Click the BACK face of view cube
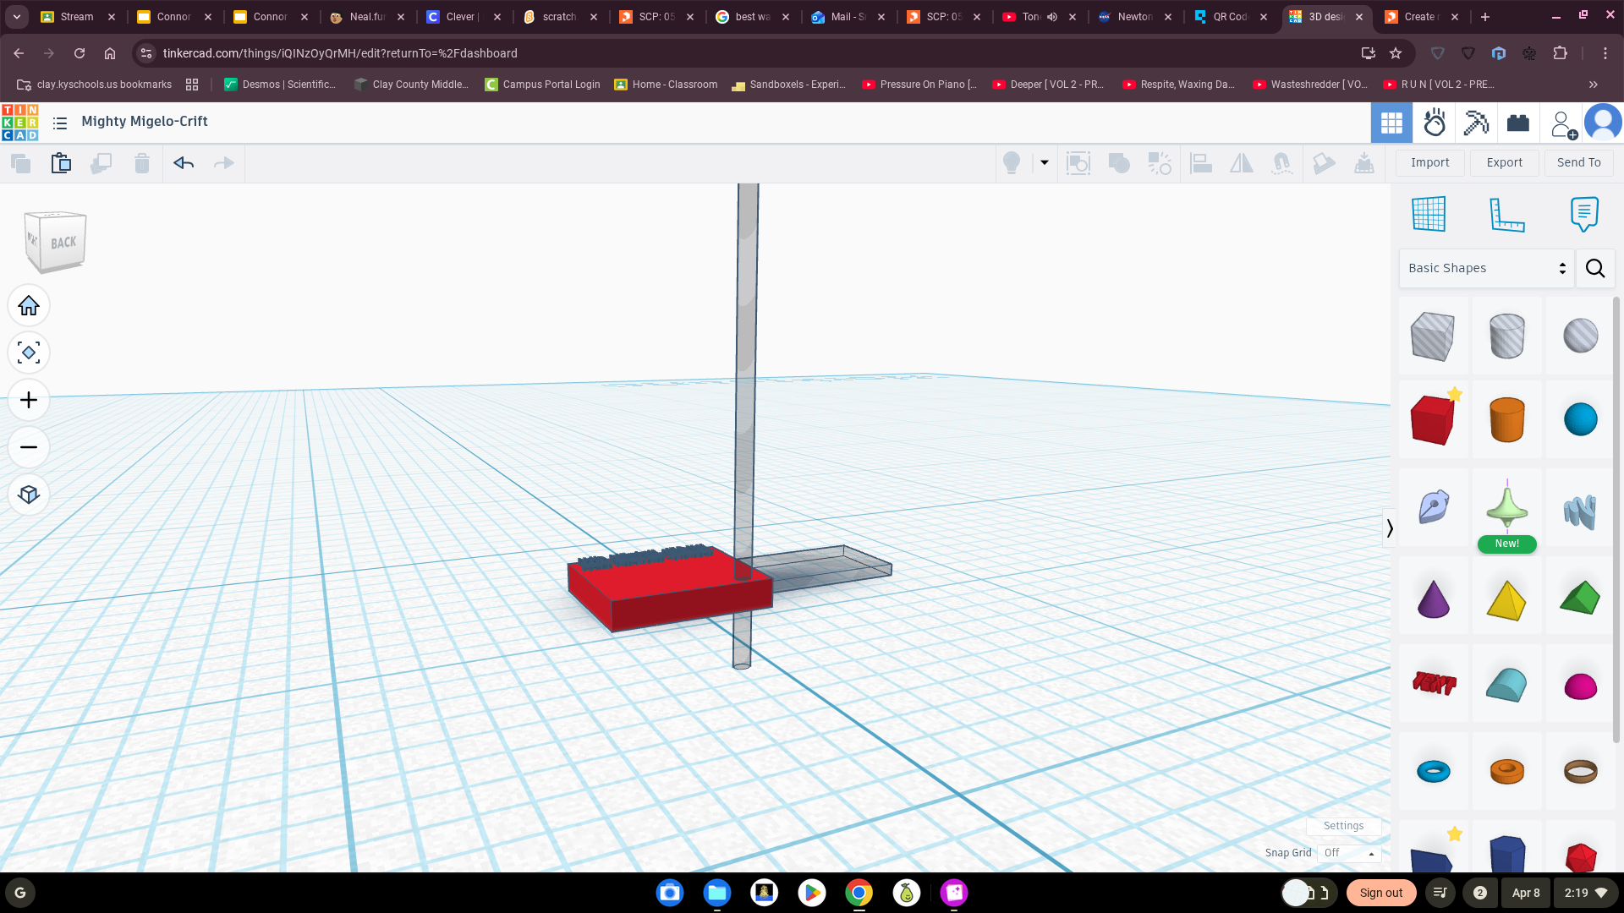Viewport: 1624px width, 913px height. 63,243
